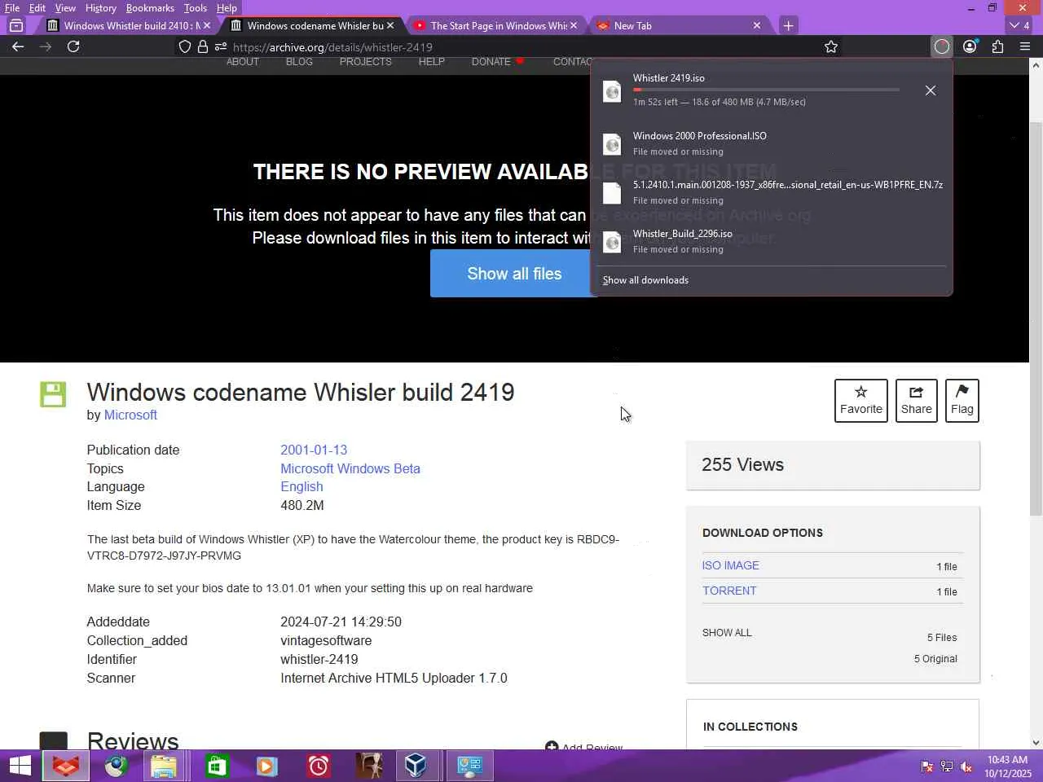1043x782 pixels.
Task: Open the account profile icon
Action: click(970, 46)
